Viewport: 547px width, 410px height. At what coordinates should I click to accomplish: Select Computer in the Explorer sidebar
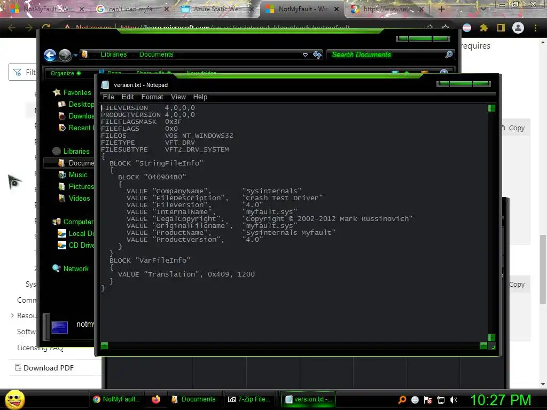pyautogui.click(x=78, y=222)
